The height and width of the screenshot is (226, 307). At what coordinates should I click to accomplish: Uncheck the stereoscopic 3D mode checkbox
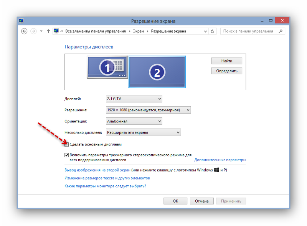66,155
